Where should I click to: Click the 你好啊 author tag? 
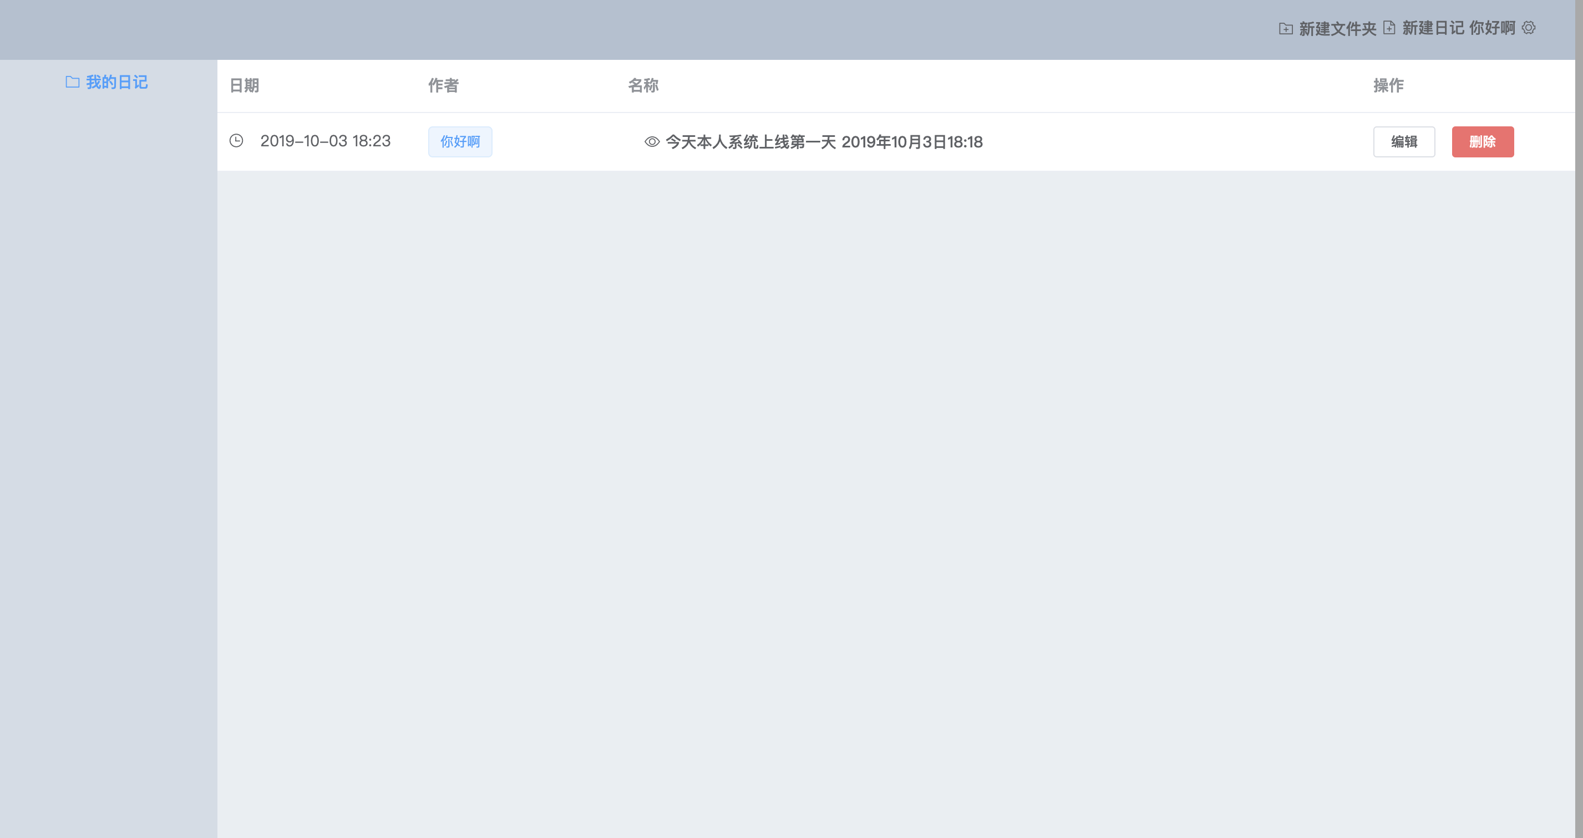coord(460,141)
